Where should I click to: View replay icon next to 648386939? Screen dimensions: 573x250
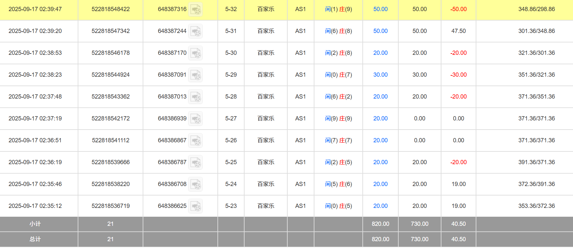click(x=196, y=119)
